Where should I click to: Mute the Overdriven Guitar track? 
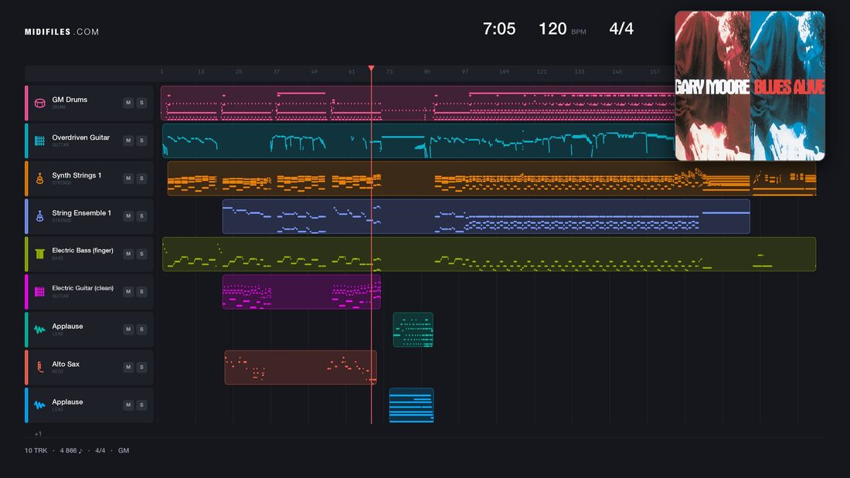coord(128,141)
